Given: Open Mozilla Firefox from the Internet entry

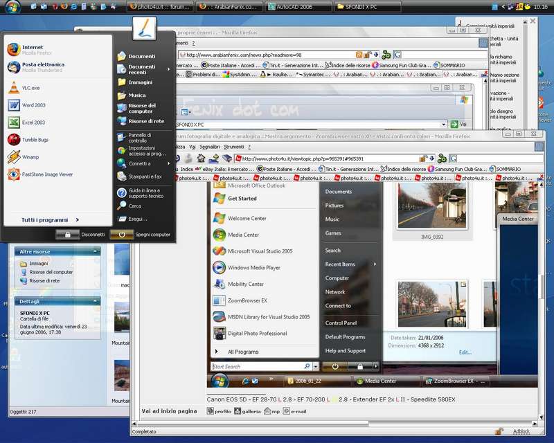Looking at the screenshot, I should (x=30, y=49).
